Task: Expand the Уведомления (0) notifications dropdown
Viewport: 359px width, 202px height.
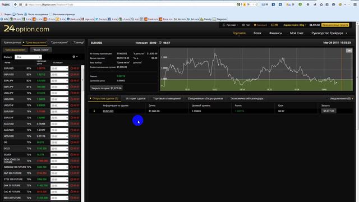Action: [x=342, y=99]
